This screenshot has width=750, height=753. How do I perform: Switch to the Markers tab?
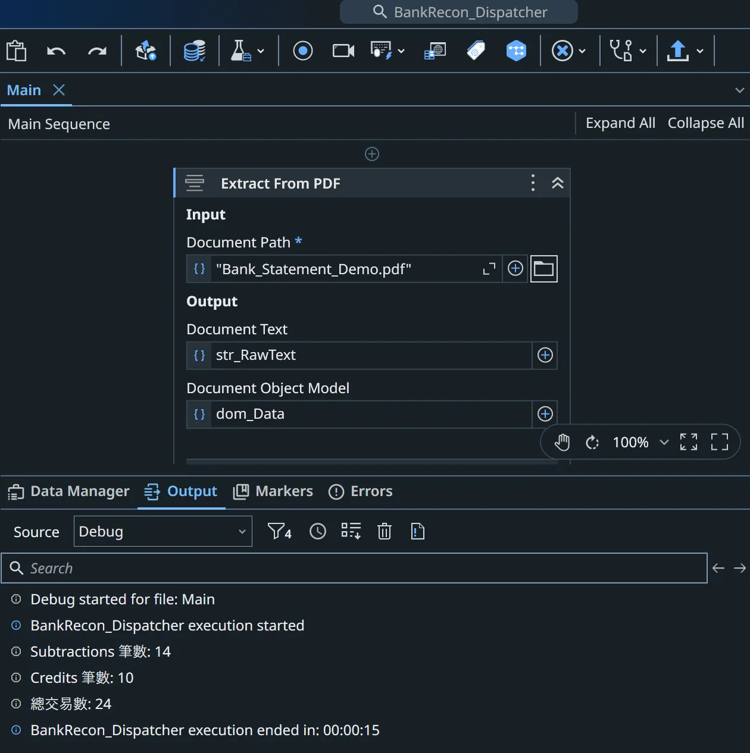(x=273, y=491)
